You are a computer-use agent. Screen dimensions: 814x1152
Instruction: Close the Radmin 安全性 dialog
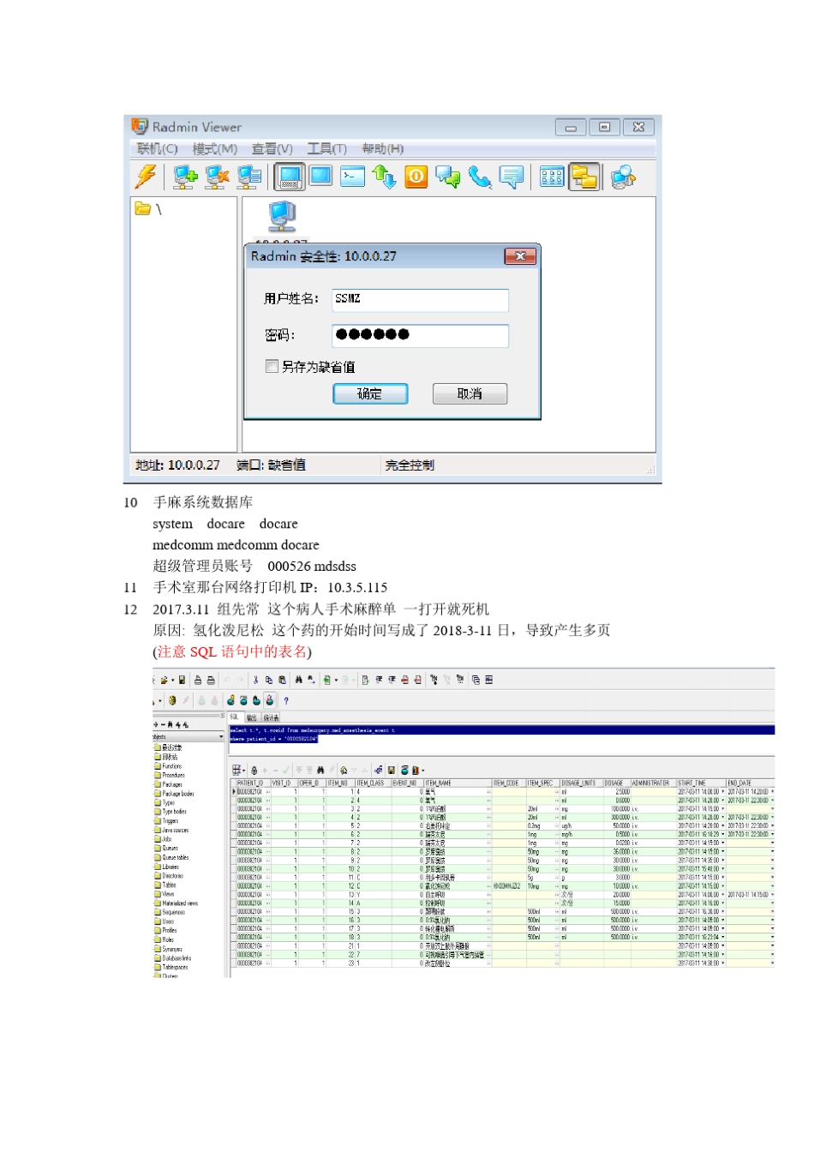coord(520,256)
